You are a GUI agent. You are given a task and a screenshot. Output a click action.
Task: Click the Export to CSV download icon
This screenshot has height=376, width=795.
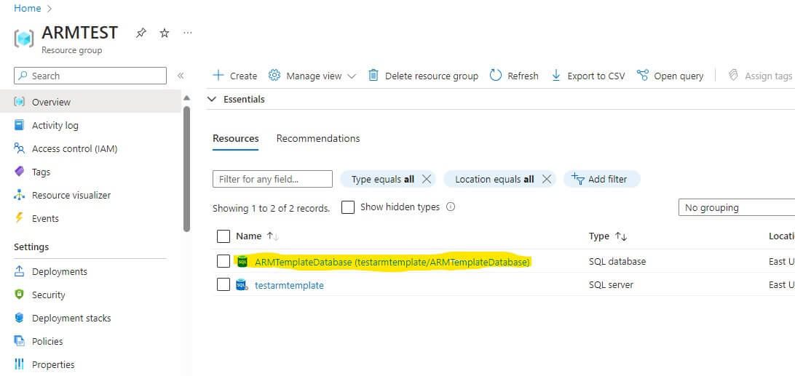pos(556,76)
